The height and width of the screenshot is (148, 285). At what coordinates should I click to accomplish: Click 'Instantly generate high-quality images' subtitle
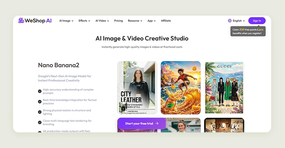(x=142, y=47)
